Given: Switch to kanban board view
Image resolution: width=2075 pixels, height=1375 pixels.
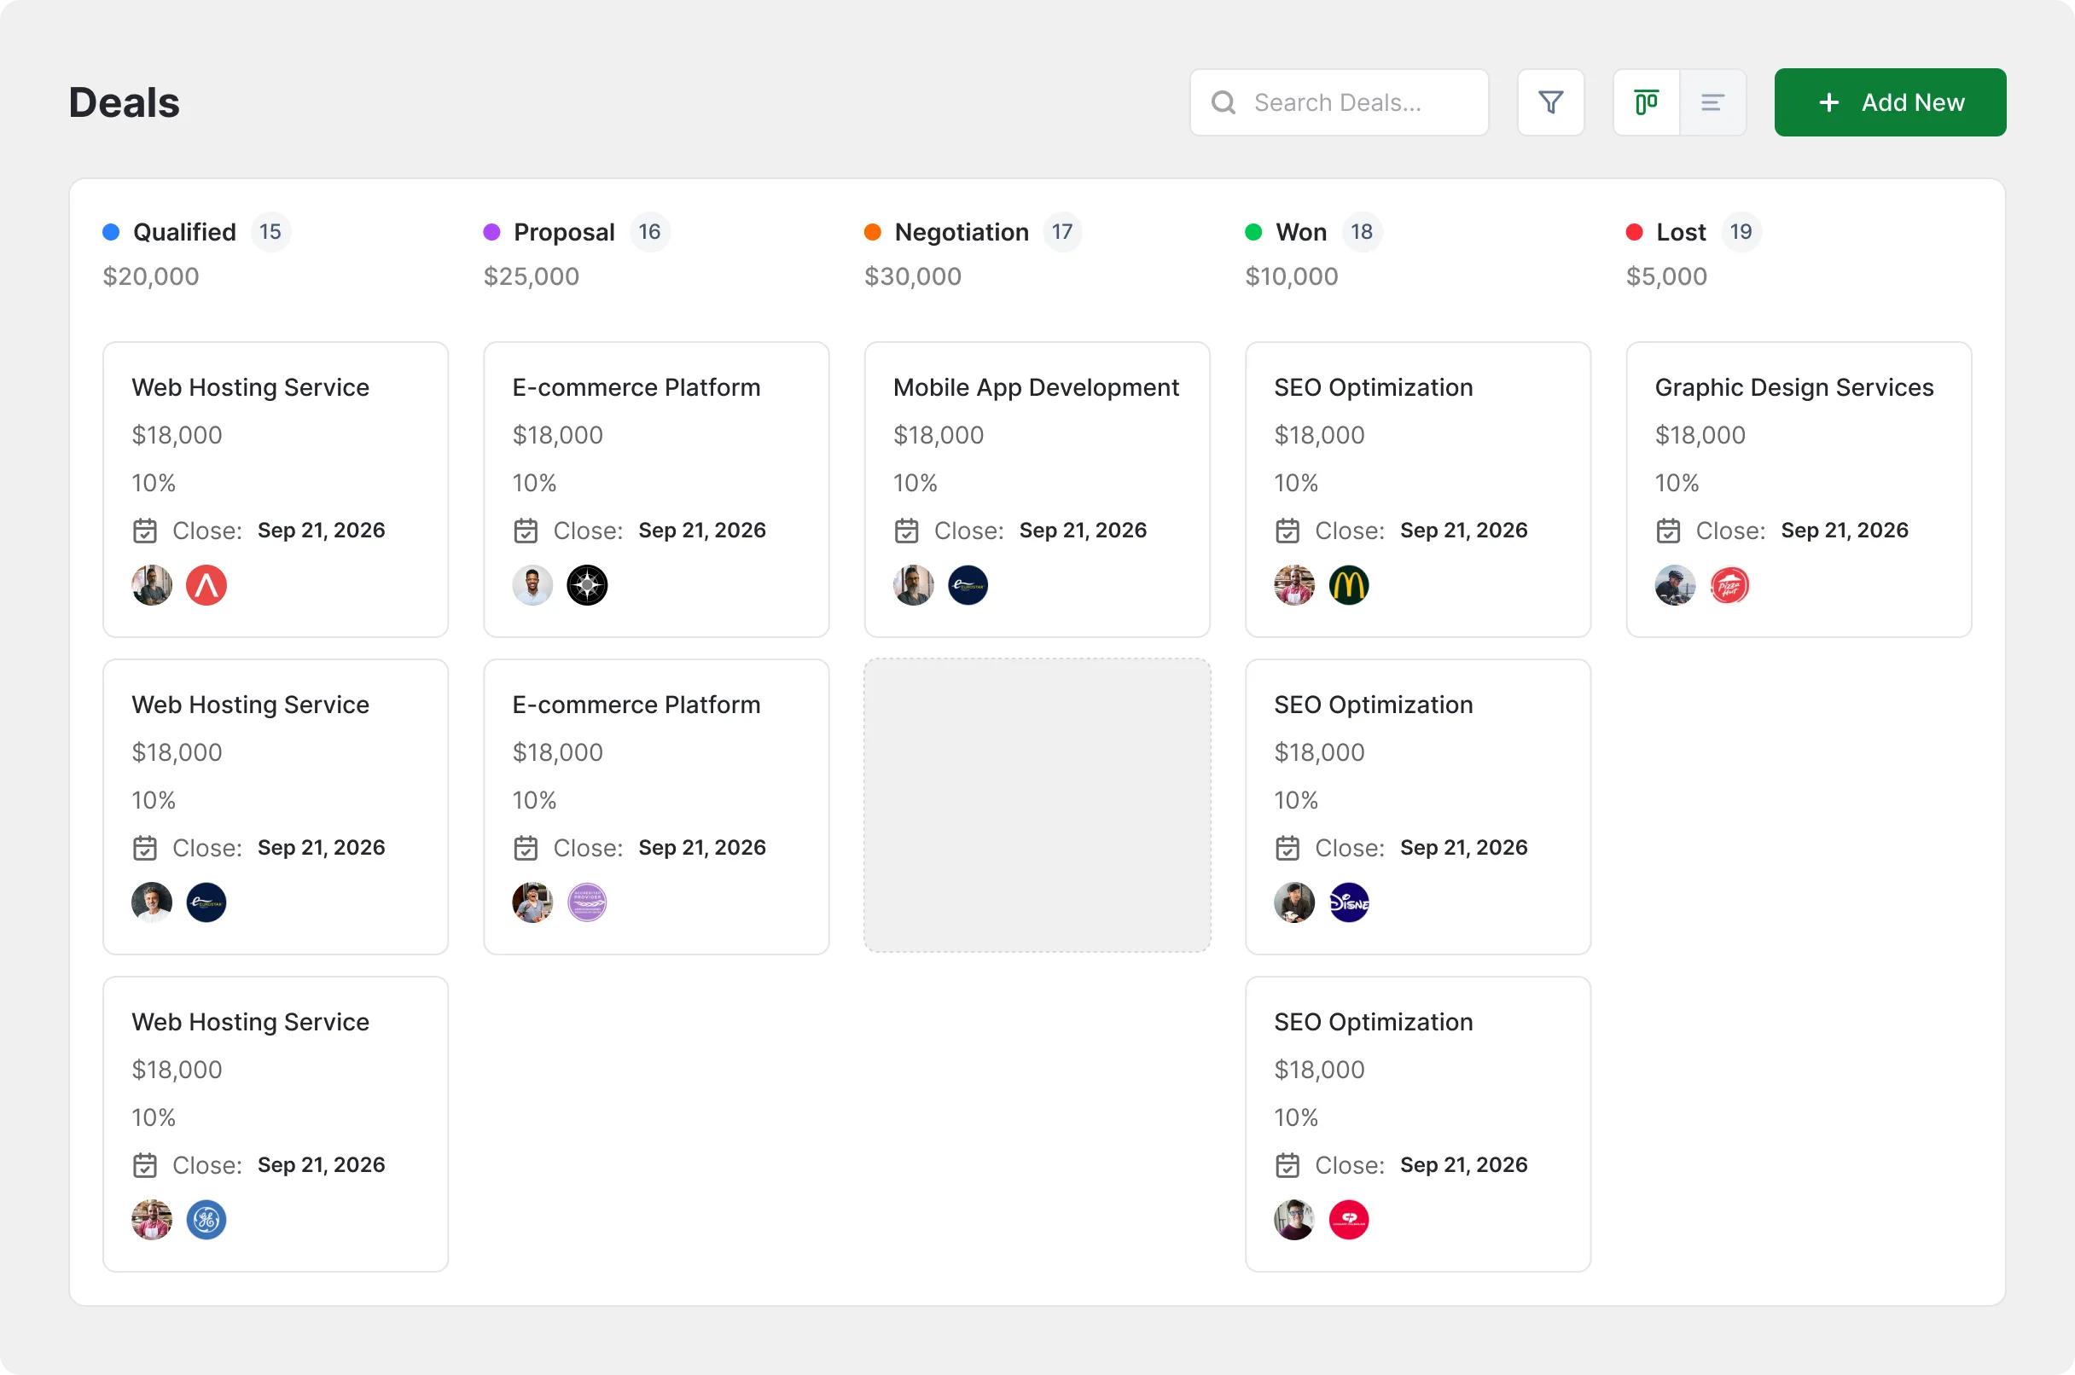Looking at the screenshot, I should click(x=1646, y=102).
